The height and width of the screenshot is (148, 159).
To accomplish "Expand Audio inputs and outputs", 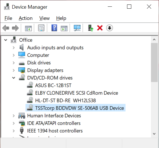I will pyautogui.click(x=14, y=48).
